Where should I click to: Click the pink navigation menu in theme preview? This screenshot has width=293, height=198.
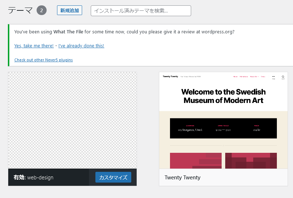[x=249, y=76]
